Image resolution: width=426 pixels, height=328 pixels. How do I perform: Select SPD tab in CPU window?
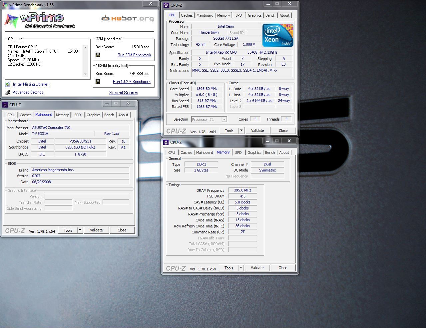click(x=239, y=15)
